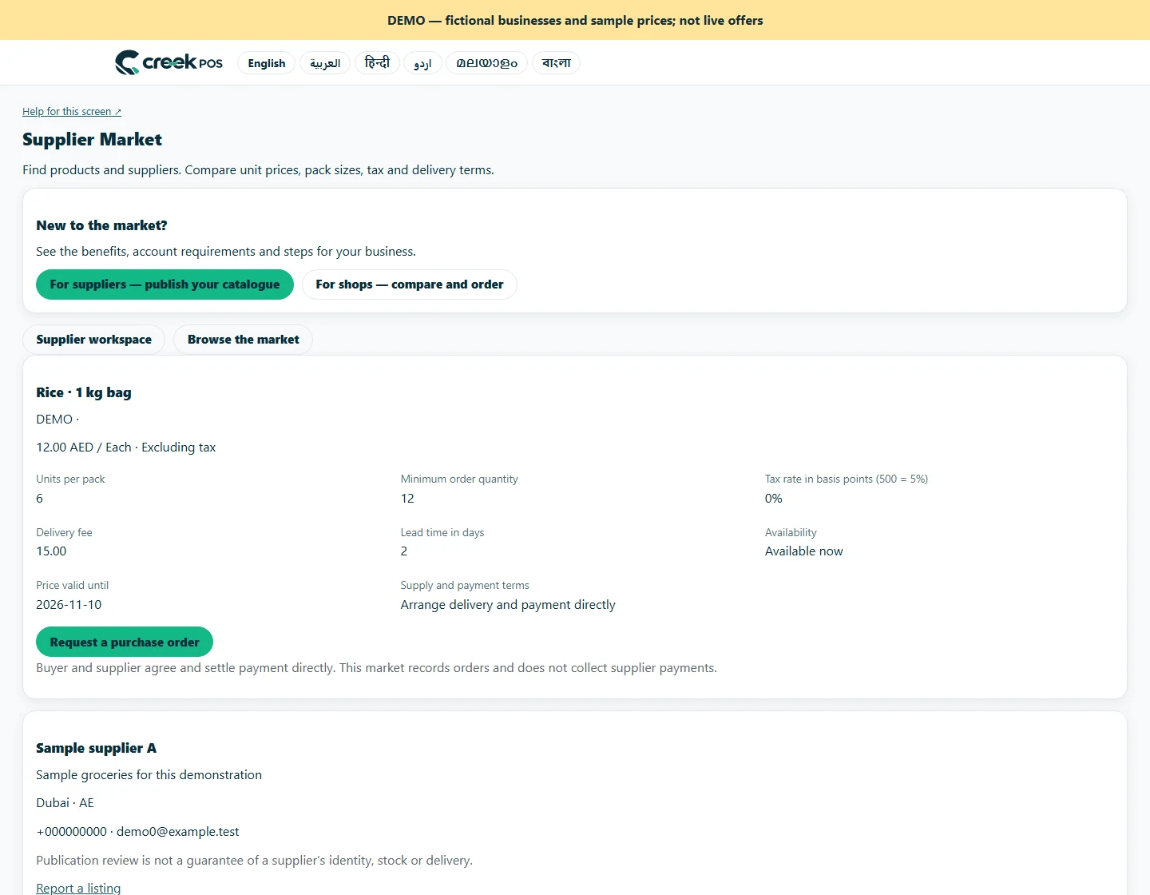The width and height of the screenshot is (1150, 895).
Task: Select the Delivery fee value 15.00
Action: point(51,551)
